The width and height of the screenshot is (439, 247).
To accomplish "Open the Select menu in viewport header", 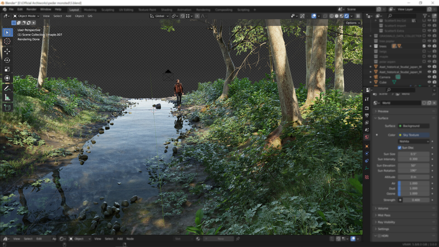I will (58, 16).
